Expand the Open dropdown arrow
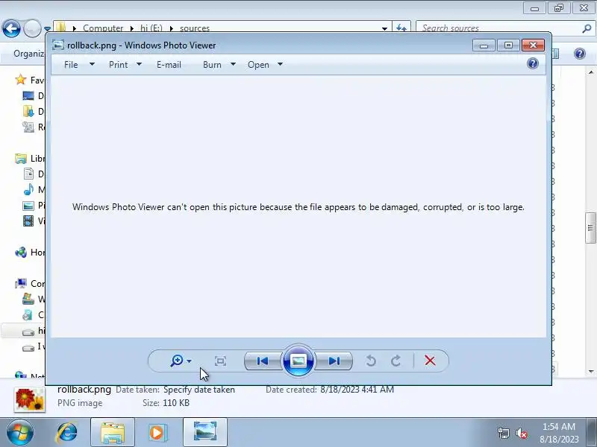The image size is (597, 447). (x=281, y=64)
